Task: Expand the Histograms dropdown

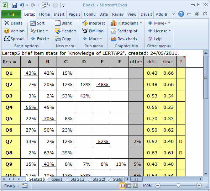Action: [141, 23]
